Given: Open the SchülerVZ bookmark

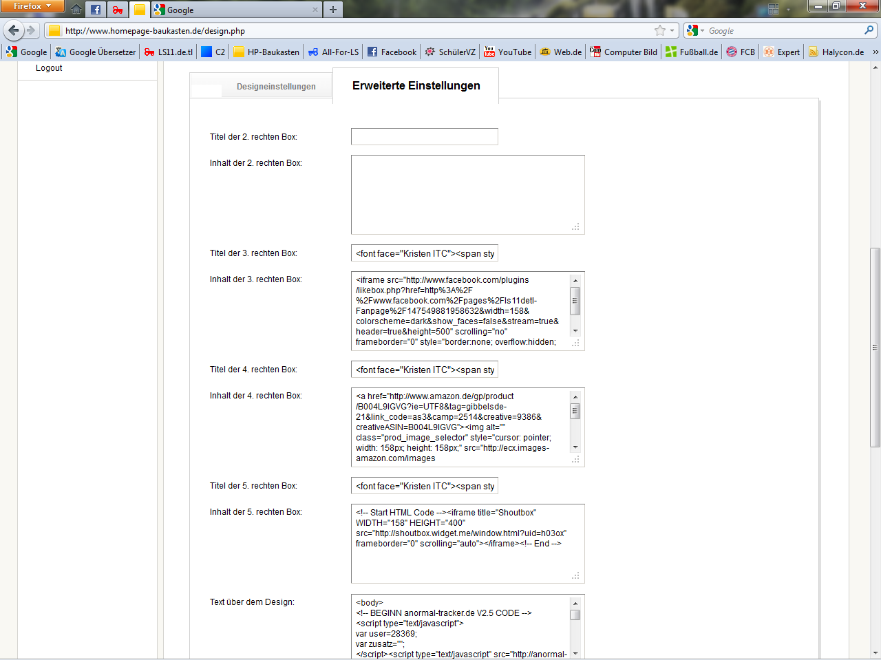Looking at the screenshot, I should tap(450, 52).
